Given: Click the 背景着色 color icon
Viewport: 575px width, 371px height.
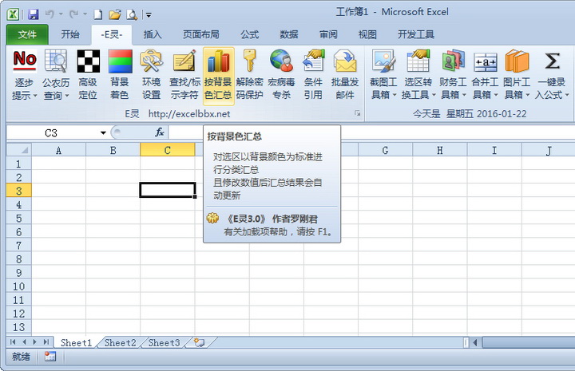Looking at the screenshot, I should pos(120,61).
